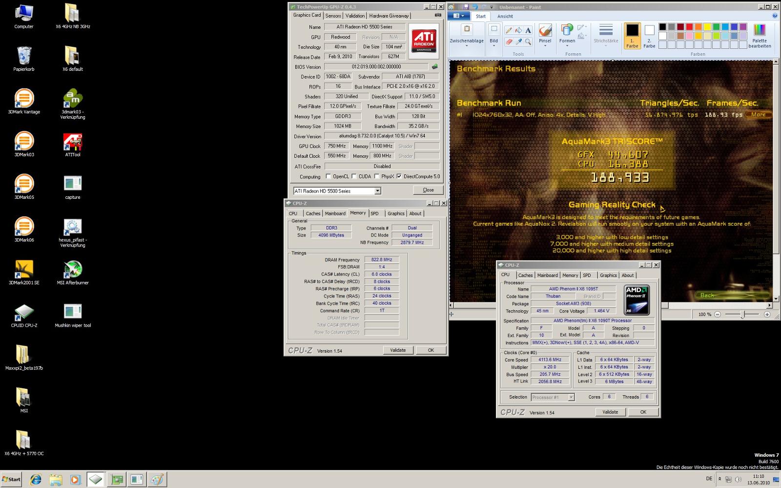Click the Pinsel brush icon
This screenshot has width=781, height=488.
[545, 30]
